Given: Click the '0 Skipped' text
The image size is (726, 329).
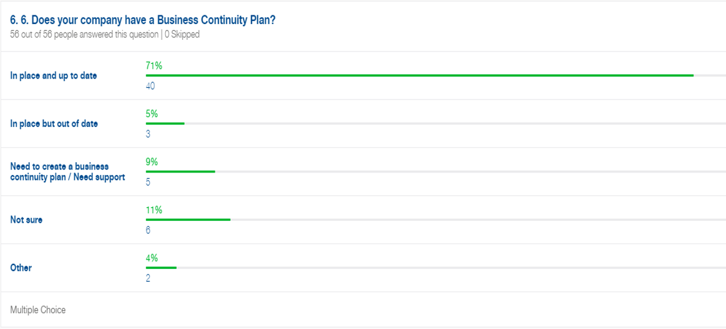Looking at the screenshot, I should click(x=182, y=35).
